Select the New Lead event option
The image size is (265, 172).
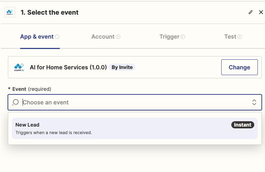tap(135, 128)
